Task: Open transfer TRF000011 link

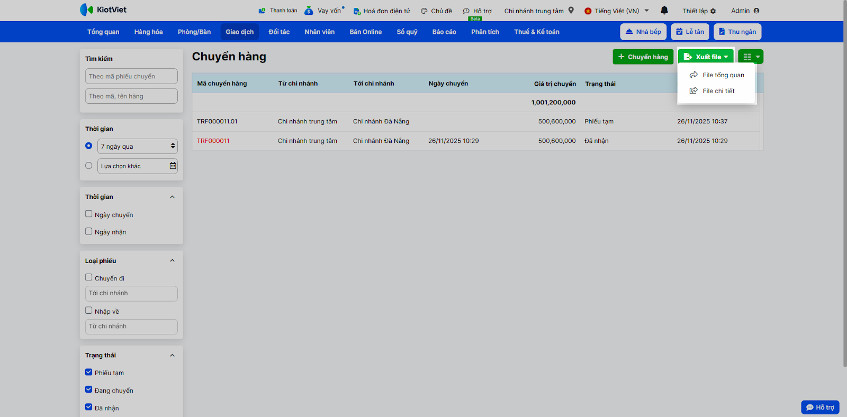Action: tap(213, 141)
